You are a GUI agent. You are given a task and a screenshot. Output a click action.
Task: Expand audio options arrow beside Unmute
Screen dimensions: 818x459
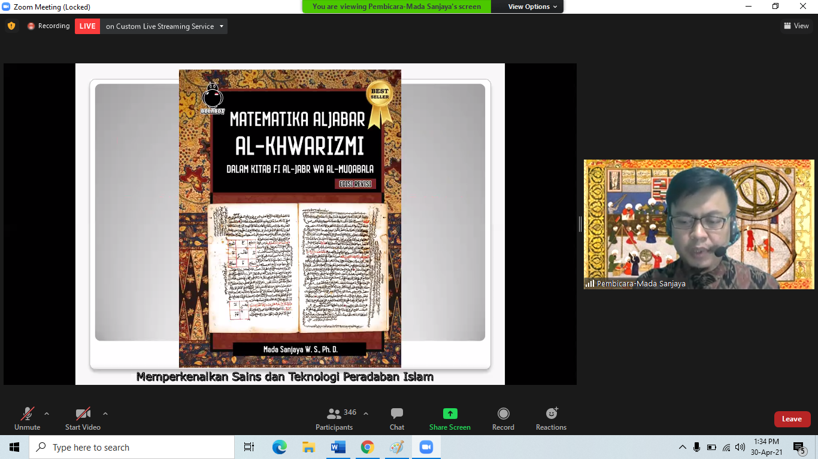tap(47, 414)
